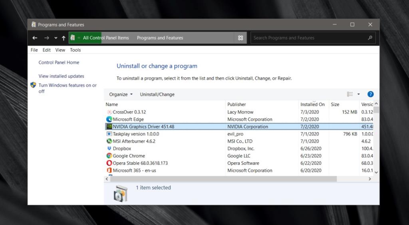
Task: Click the MSI Afterburner icon
Action: (x=109, y=141)
